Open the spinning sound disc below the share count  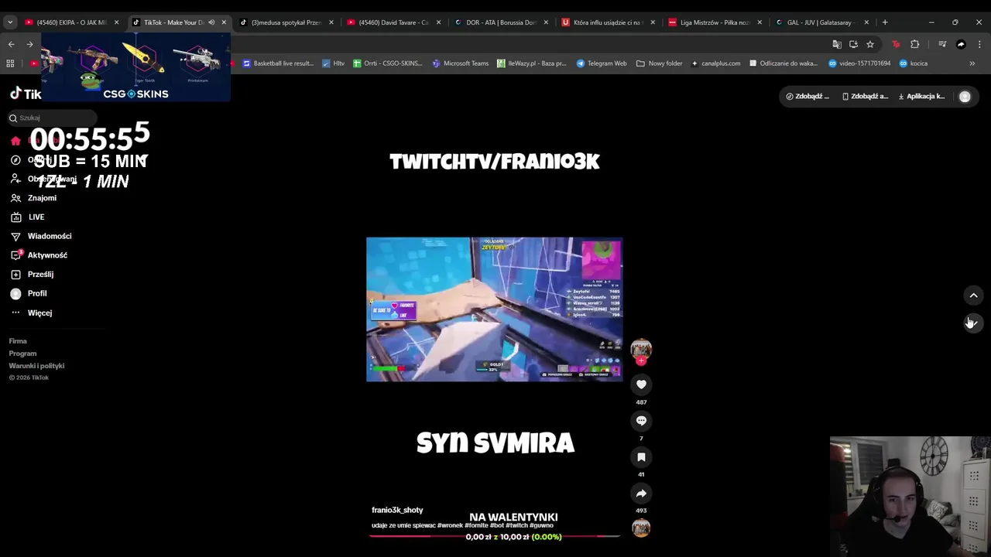[641, 528]
